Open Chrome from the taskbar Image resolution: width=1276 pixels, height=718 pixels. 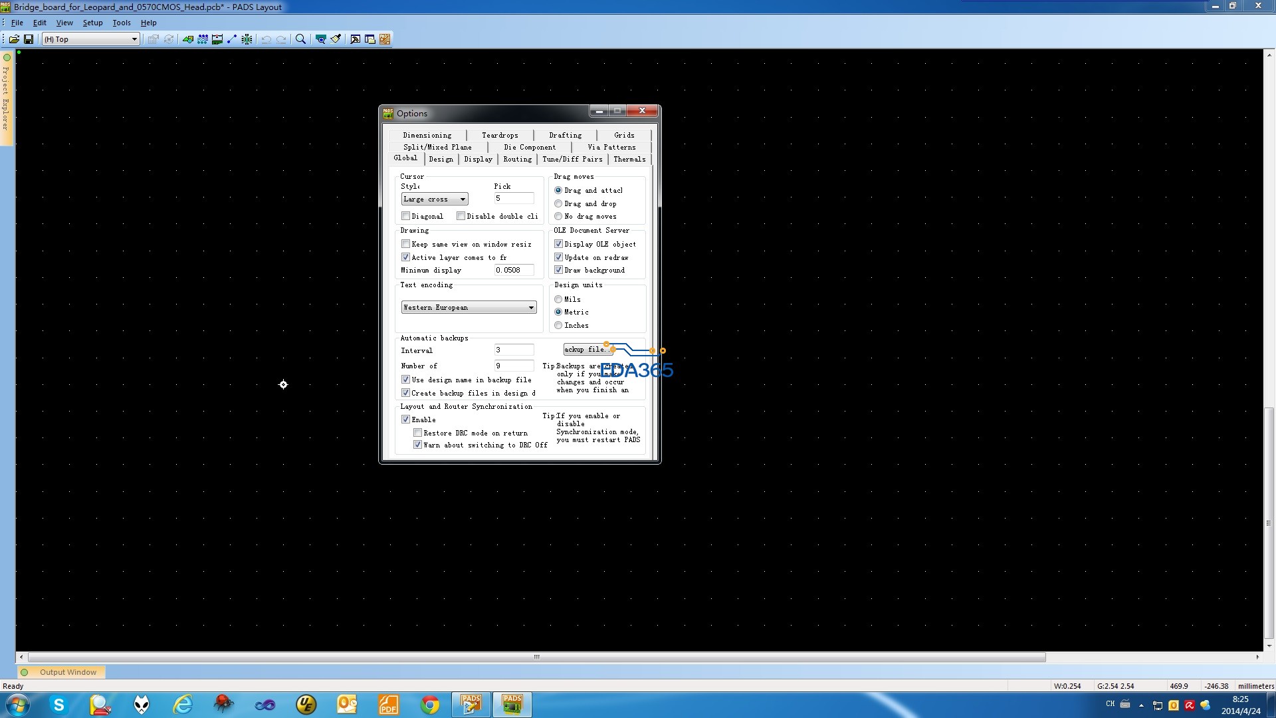[430, 705]
